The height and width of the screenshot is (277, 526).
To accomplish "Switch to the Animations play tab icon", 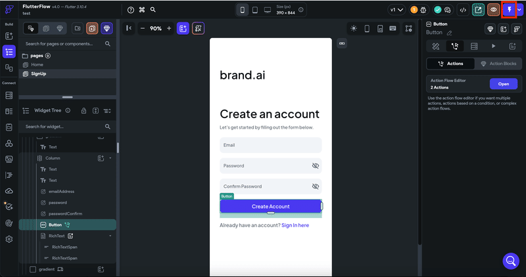I will [493, 46].
